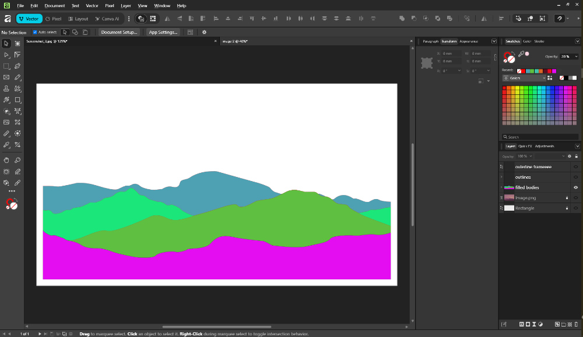
Task: Select the magenta recent color swatch
Action: coord(554,71)
